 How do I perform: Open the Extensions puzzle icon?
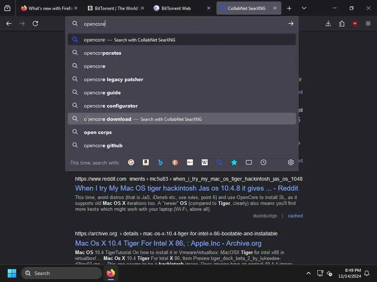click(x=342, y=23)
